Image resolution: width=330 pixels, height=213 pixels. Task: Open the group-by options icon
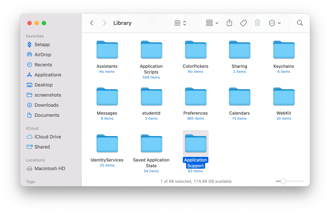coord(209,23)
